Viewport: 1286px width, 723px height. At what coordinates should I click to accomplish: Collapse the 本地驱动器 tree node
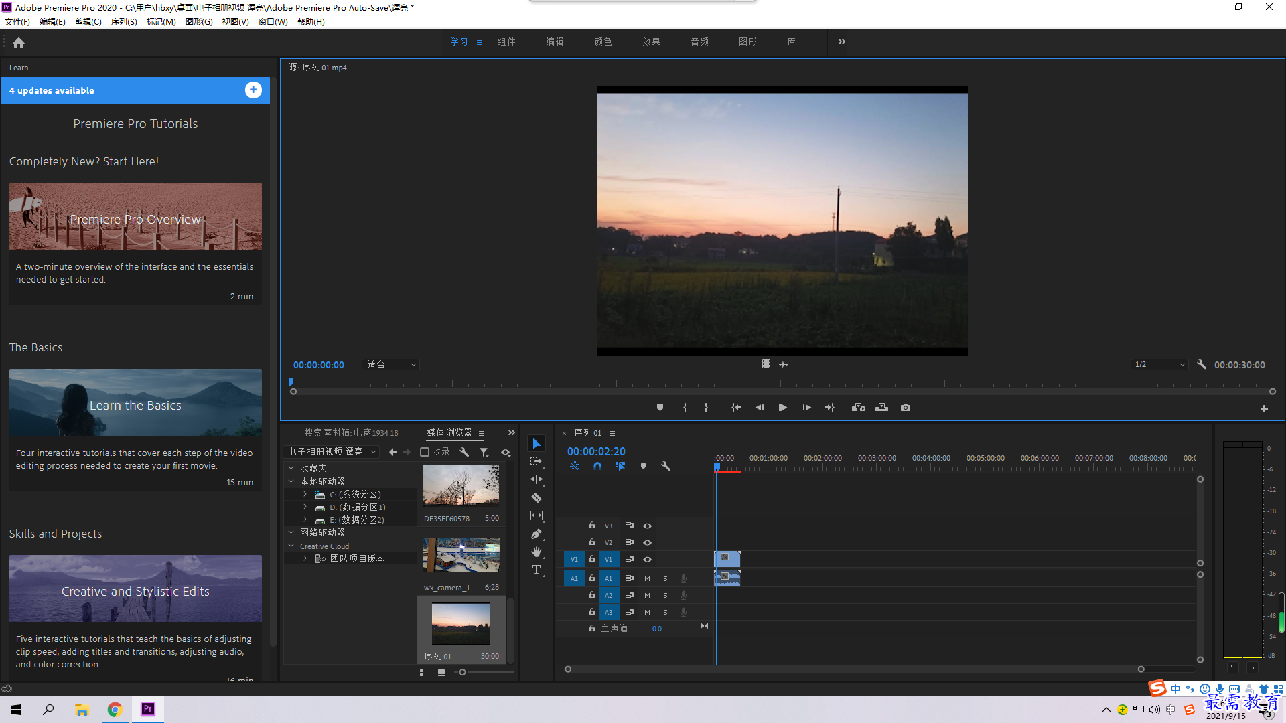291,481
